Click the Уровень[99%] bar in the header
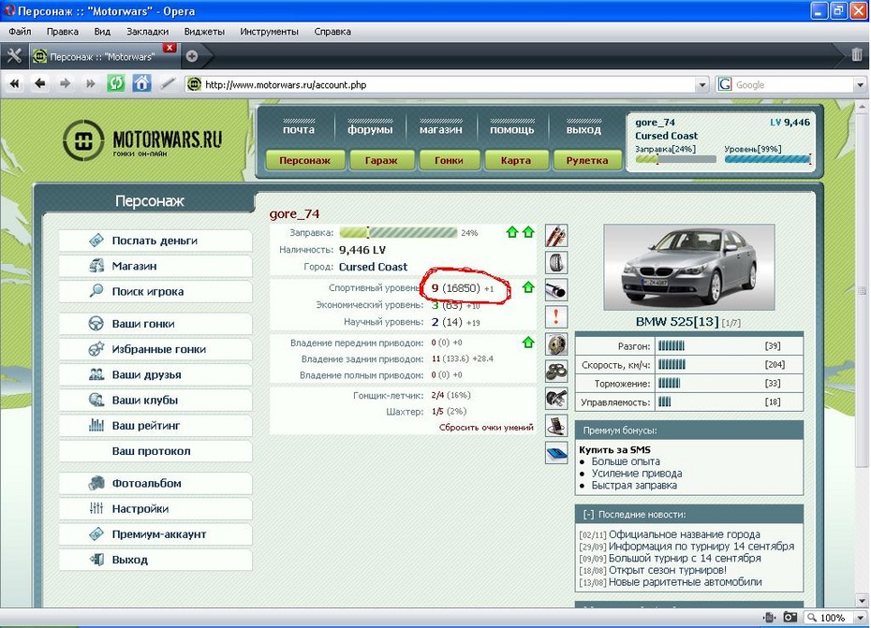871x628 pixels. point(768,159)
